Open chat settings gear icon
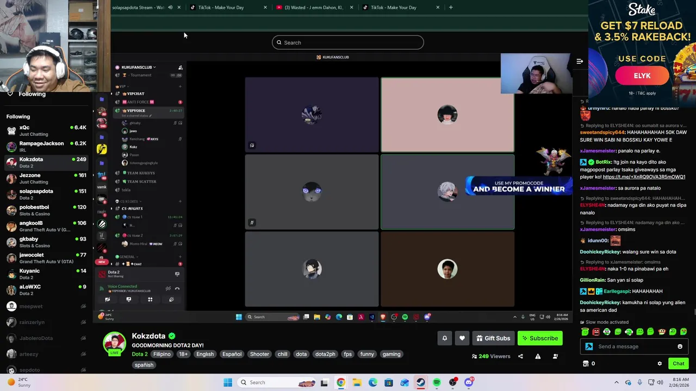 pyautogui.click(x=660, y=363)
